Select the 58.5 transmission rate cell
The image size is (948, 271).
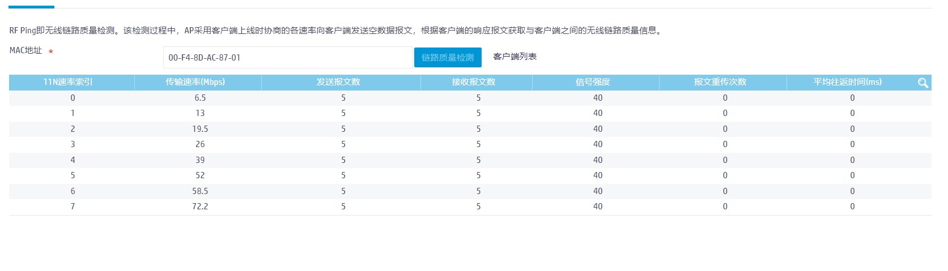tap(200, 191)
